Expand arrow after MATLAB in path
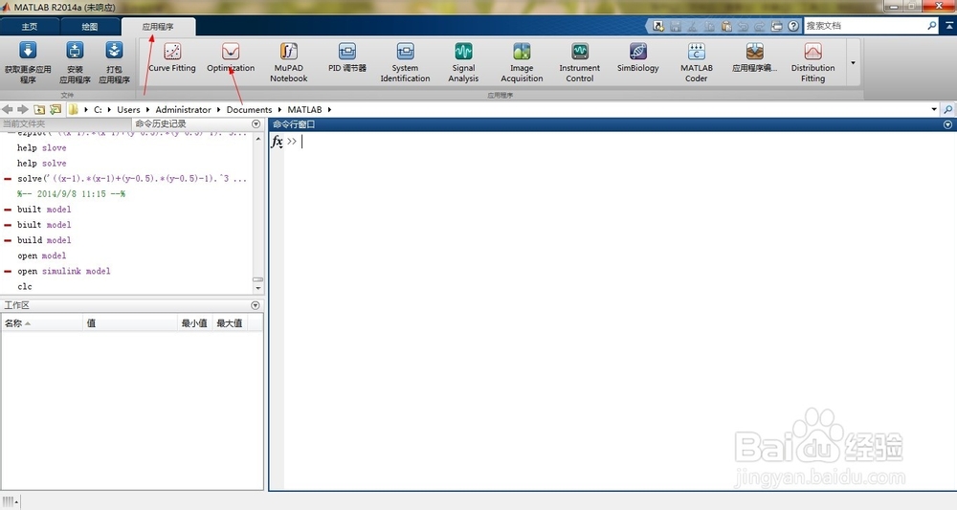This screenshot has height=510, width=957. [329, 110]
